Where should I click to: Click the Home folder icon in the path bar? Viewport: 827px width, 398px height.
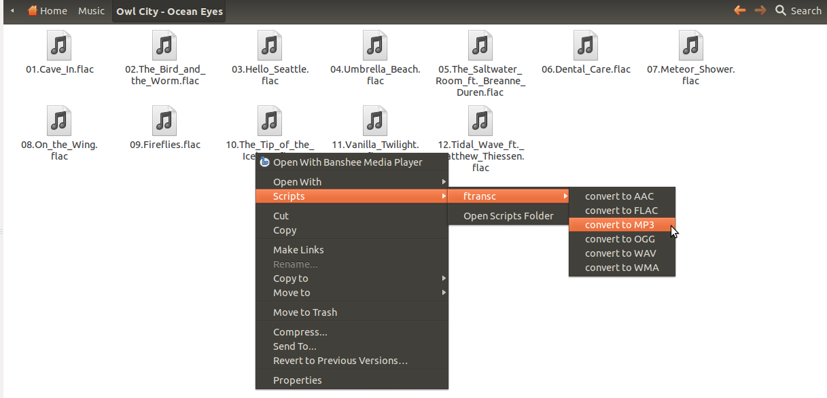click(32, 11)
